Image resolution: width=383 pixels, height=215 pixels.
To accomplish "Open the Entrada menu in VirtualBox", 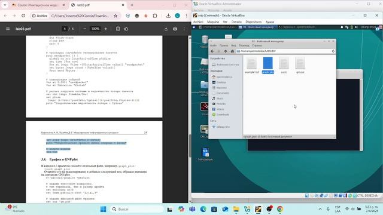I will [x=236, y=22].
